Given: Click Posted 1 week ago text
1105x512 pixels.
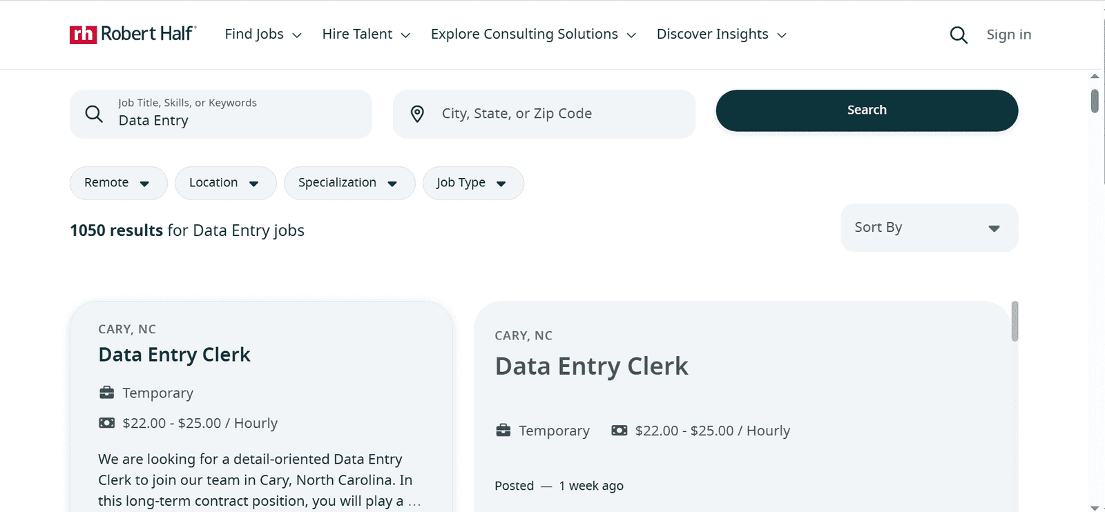Looking at the screenshot, I should (x=559, y=486).
